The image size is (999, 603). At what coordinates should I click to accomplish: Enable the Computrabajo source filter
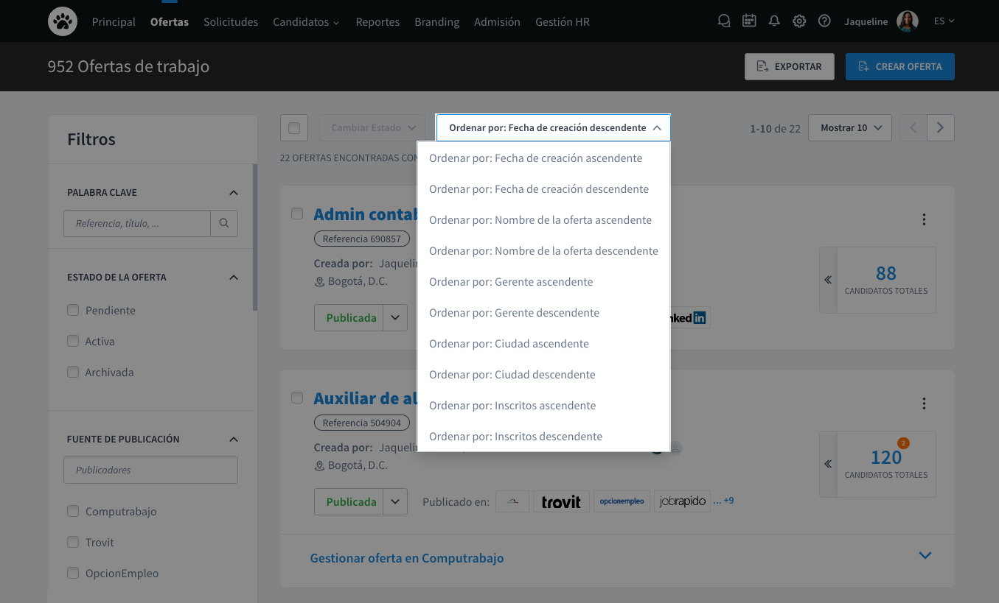coord(73,512)
